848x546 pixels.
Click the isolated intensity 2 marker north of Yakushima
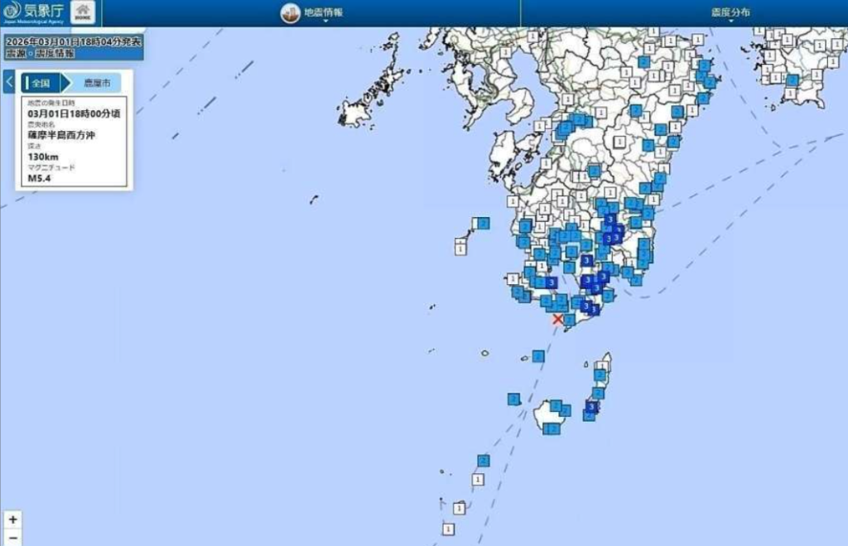coord(538,356)
